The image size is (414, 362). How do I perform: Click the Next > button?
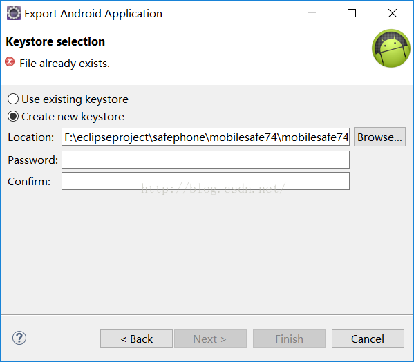[210, 339]
